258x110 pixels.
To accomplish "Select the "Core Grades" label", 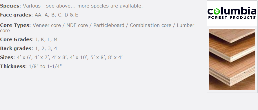I will (x=16, y=40).
